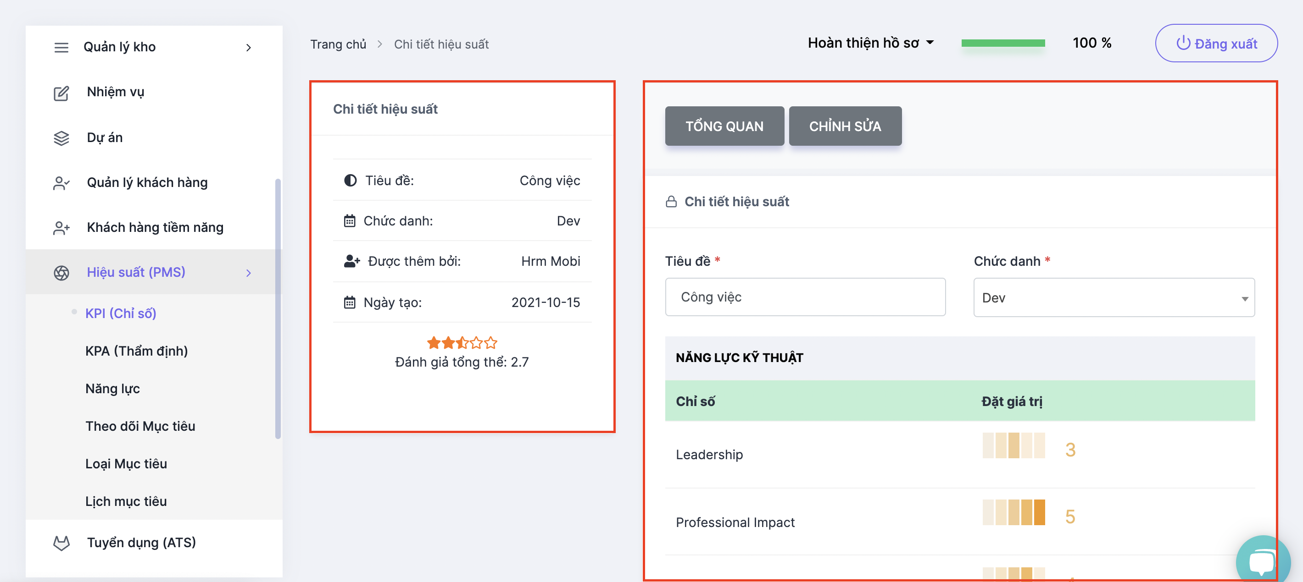Image resolution: width=1303 pixels, height=582 pixels.
Task: Click the Dự án layers icon
Action: point(61,138)
